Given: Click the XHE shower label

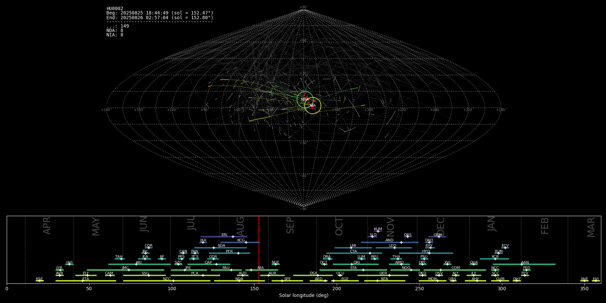Looking at the screenshot, I should pos(584,279).
